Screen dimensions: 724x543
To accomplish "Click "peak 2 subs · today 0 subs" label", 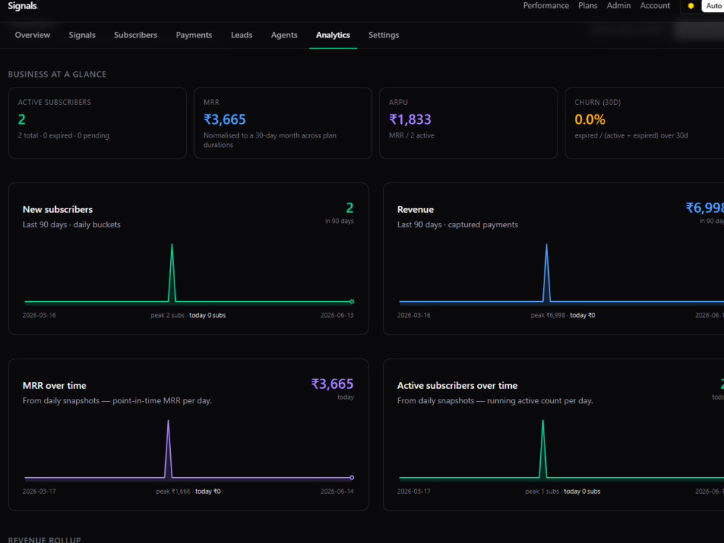I will coord(188,316).
